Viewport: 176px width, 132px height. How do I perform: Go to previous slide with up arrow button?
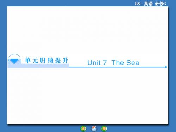83,128
